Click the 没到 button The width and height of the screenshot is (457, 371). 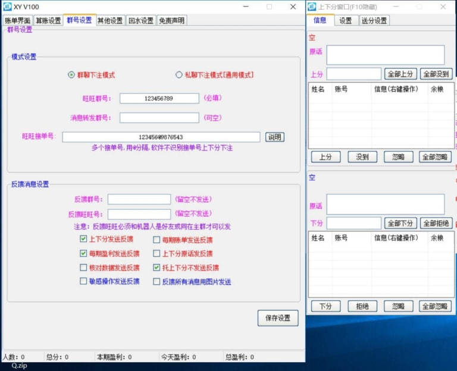[x=362, y=157]
